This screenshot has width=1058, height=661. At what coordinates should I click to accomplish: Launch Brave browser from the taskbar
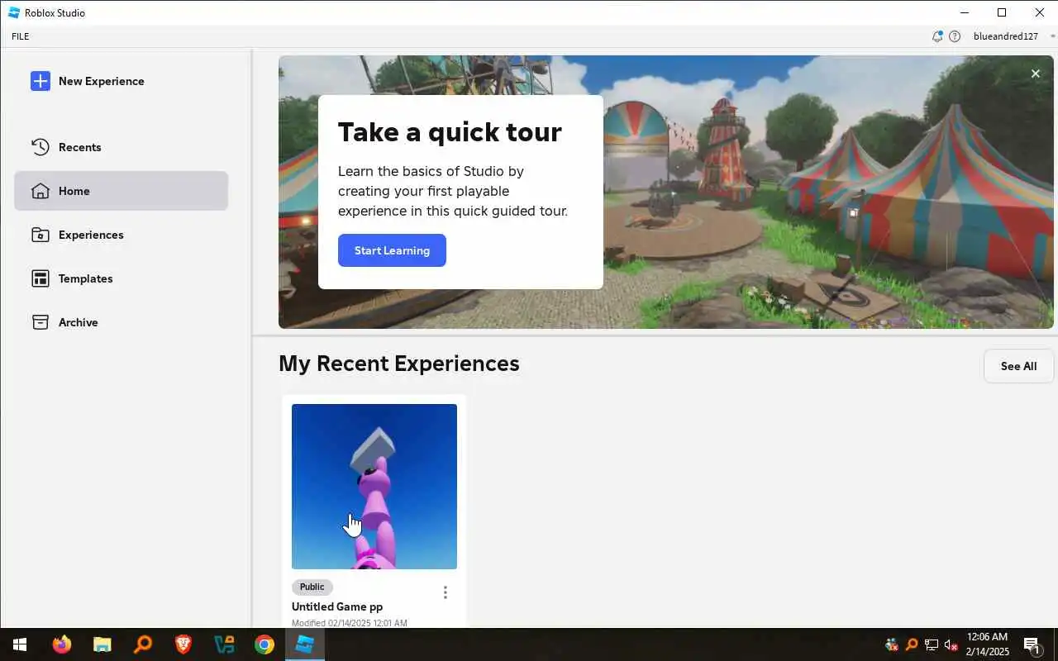coord(183,644)
